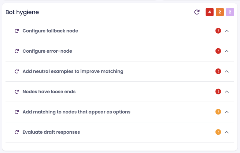Refresh the Configure error-node check

tap(17, 51)
